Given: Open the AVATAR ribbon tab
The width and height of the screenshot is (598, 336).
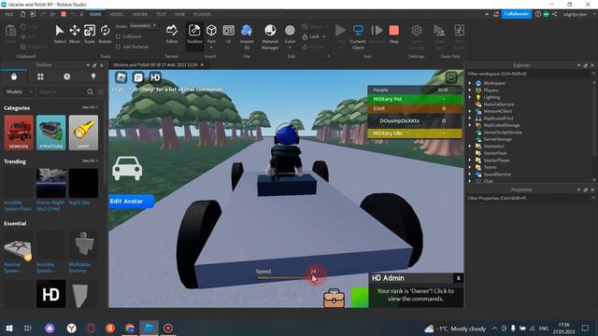Looking at the screenshot, I should 140,15.
